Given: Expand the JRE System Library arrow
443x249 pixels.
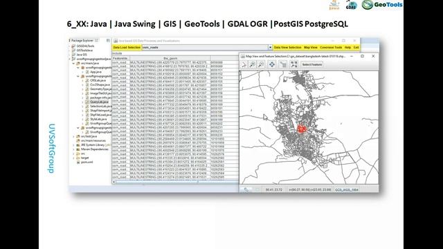Looking at the screenshot, I should coord(74,145).
